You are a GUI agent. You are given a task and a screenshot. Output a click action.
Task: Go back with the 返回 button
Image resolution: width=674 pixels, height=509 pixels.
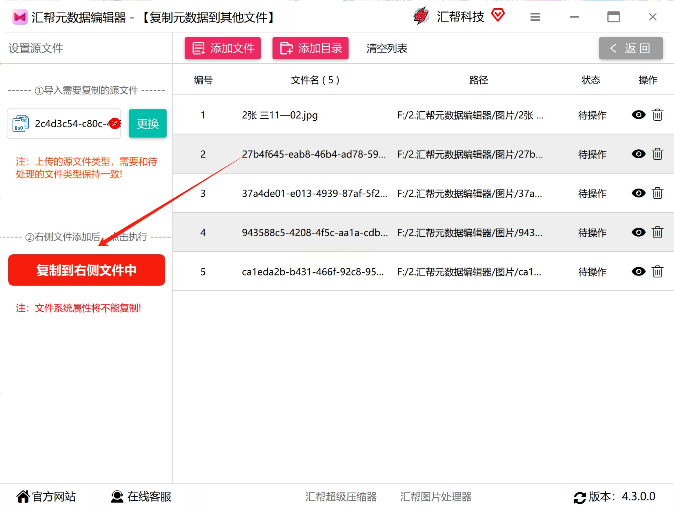(631, 48)
